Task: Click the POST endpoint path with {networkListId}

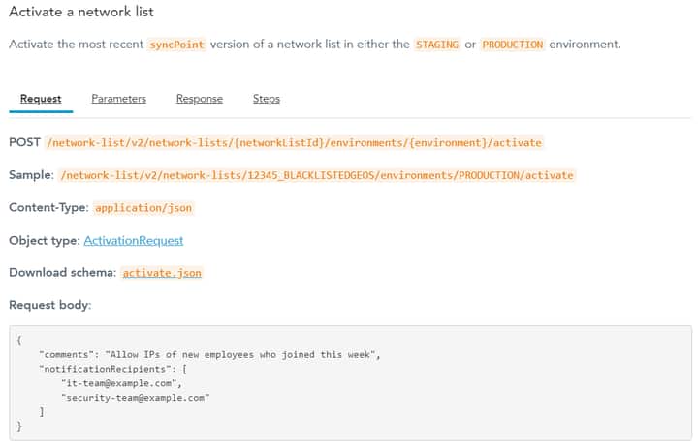Action: click(x=294, y=142)
